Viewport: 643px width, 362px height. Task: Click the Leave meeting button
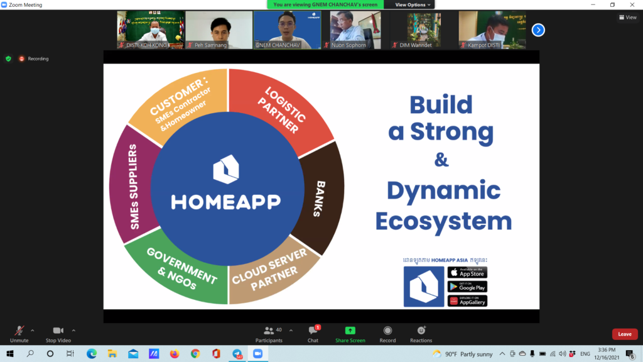coord(624,334)
